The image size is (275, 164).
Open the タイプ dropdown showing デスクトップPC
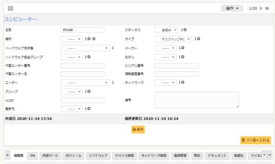(173, 39)
